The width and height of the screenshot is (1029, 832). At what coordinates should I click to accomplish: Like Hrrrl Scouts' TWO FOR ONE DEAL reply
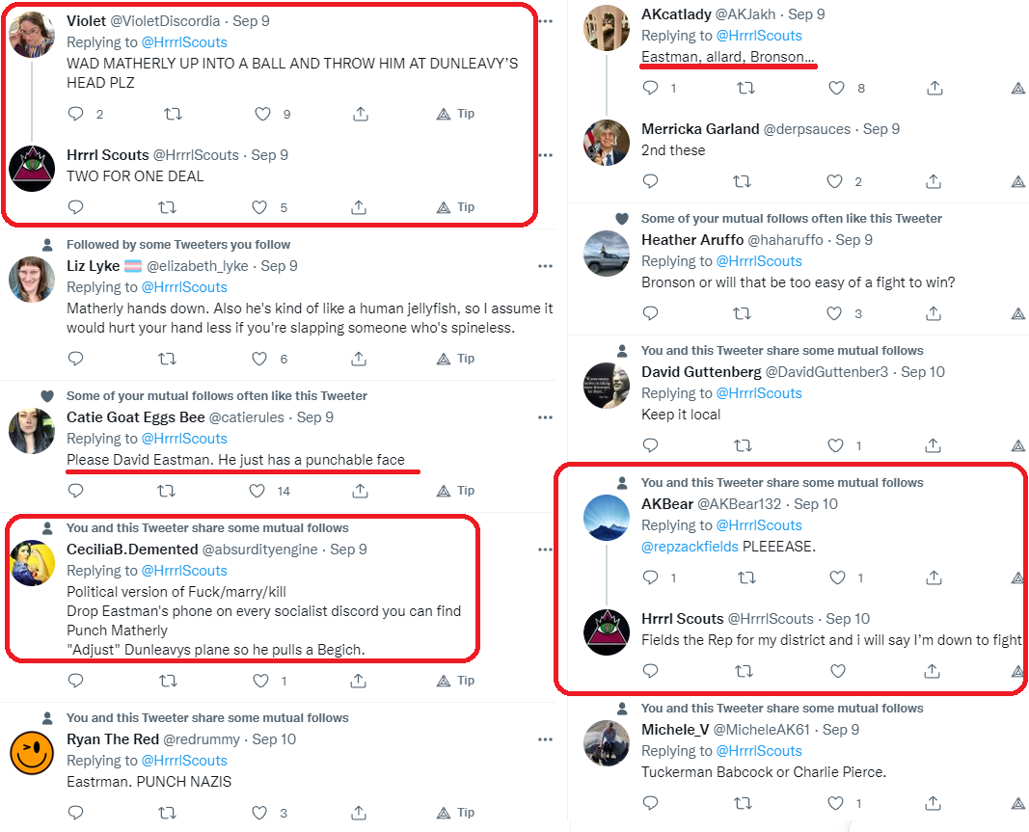tap(259, 208)
